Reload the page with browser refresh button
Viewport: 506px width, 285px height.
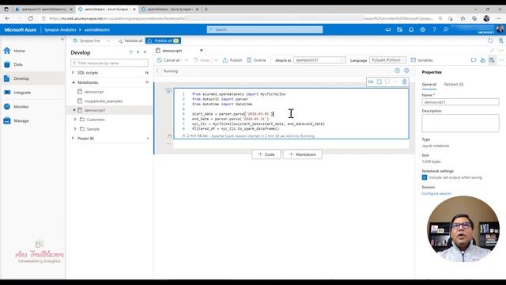pos(30,18)
